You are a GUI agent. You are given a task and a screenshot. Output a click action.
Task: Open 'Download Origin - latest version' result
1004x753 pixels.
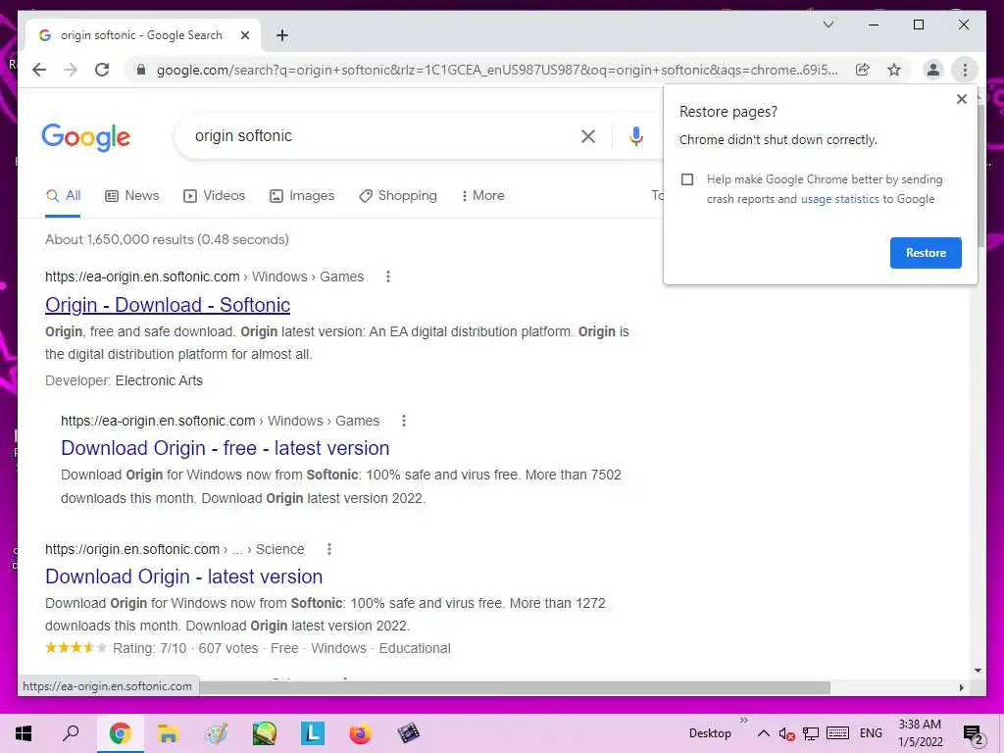point(183,577)
